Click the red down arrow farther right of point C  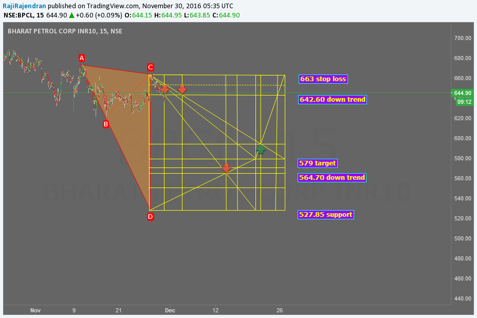182,89
